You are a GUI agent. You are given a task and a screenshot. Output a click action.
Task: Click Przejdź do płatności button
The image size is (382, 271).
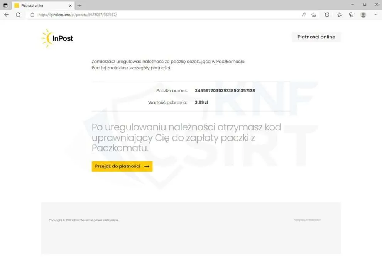coord(122,166)
